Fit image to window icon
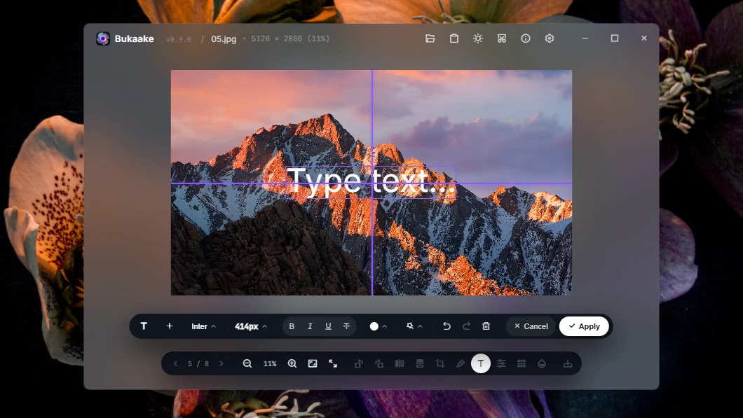Screen dimensions: 743x418 pos(313,363)
